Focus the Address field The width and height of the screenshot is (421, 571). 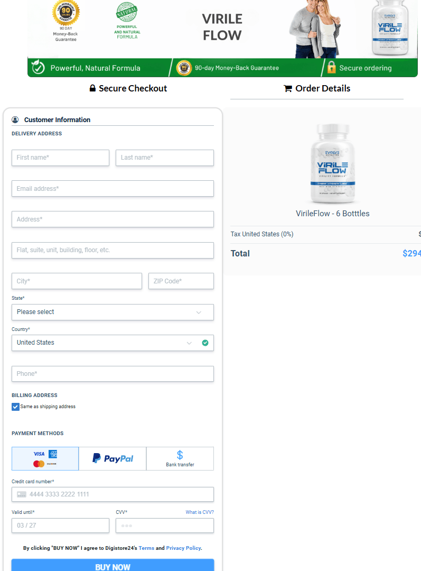[113, 219]
